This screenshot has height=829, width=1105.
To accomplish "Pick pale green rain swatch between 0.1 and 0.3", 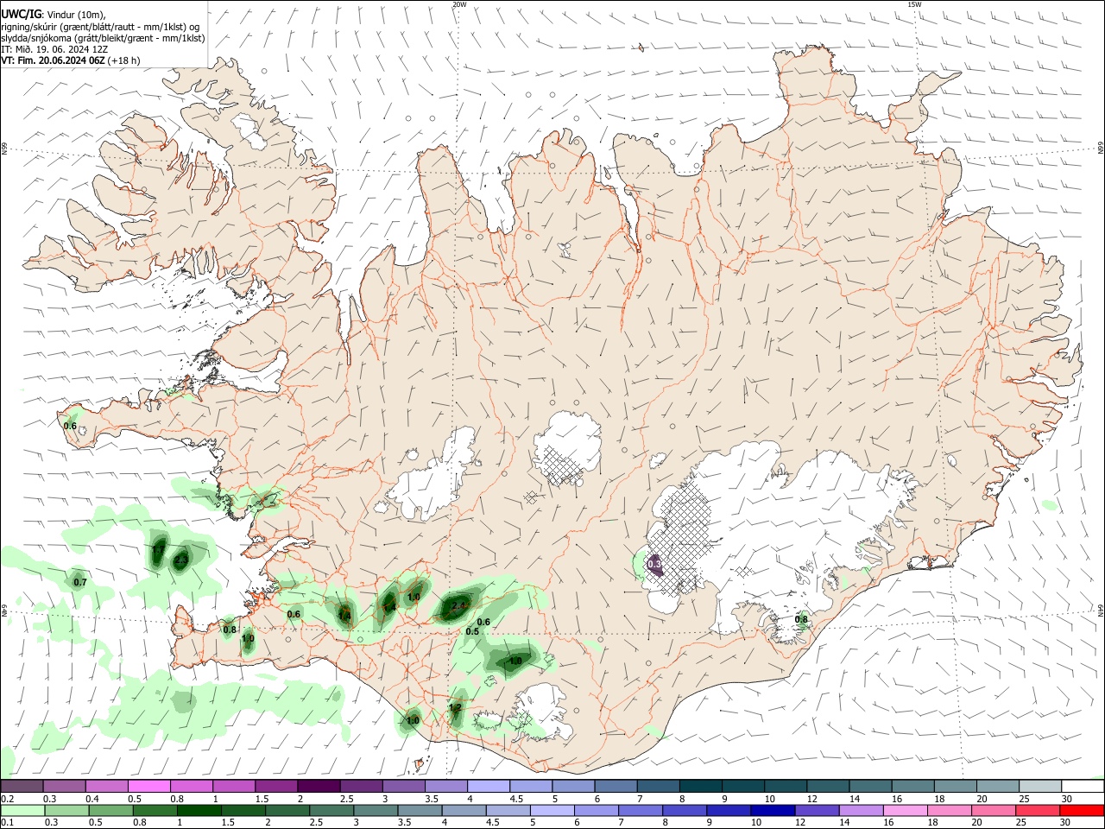I will [x=22, y=810].
